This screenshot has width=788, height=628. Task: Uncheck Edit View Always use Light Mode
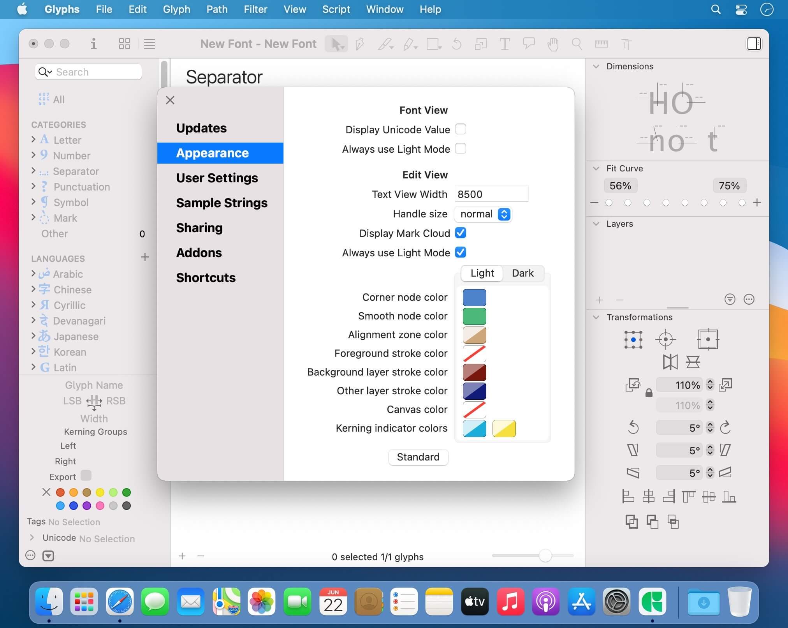point(461,252)
